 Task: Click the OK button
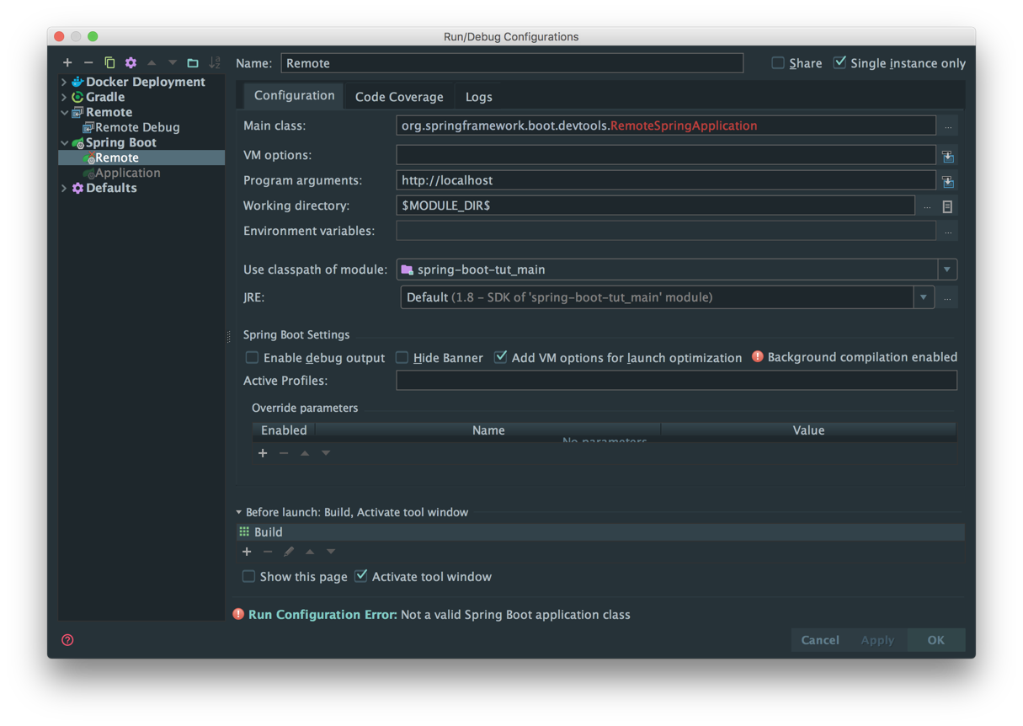click(x=935, y=640)
